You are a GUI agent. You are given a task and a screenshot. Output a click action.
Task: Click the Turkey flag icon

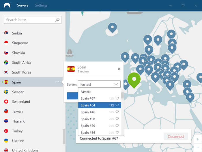(6, 131)
